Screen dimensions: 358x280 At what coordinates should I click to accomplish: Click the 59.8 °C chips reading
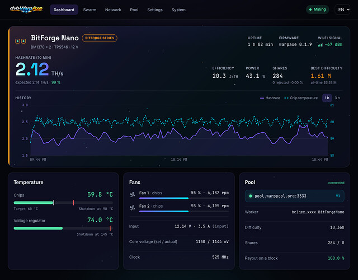coord(100,194)
